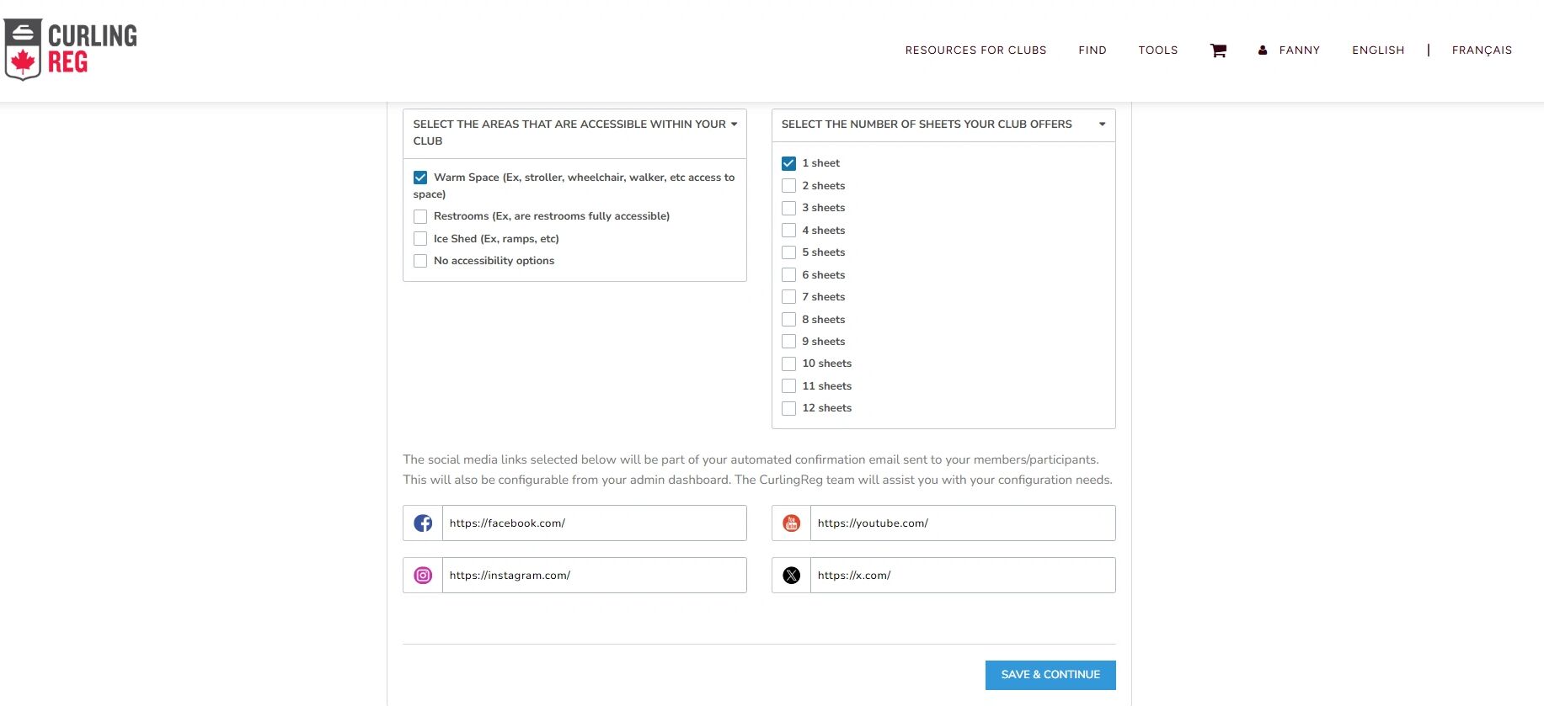
Task: Uncheck the Warm Space accessibility checkbox
Action: (x=420, y=178)
